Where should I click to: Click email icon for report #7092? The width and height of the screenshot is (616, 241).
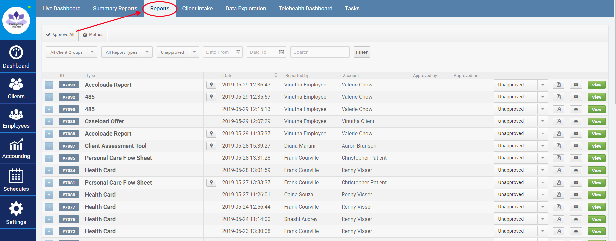pos(576,97)
